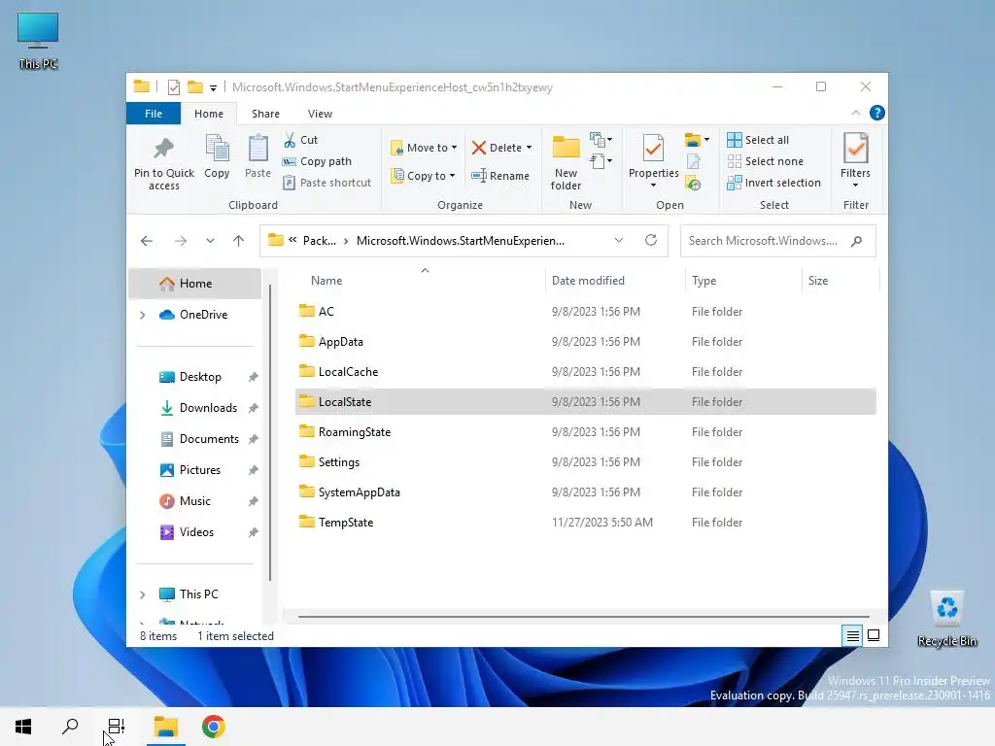Viewport: 995px width, 746px height.
Task: Click Pin to Quick access icon
Action: coord(163,149)
